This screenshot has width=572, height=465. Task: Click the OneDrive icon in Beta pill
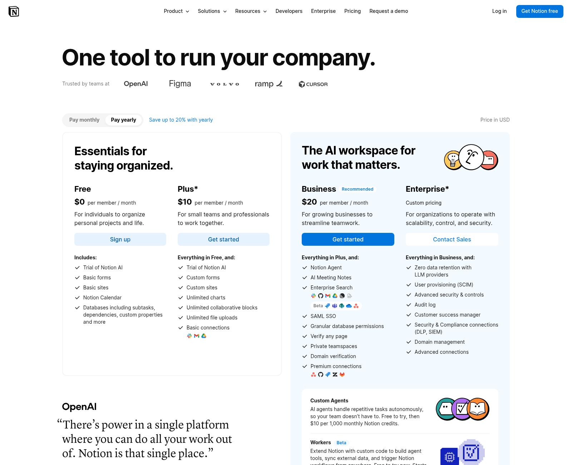tap(349, 306)
